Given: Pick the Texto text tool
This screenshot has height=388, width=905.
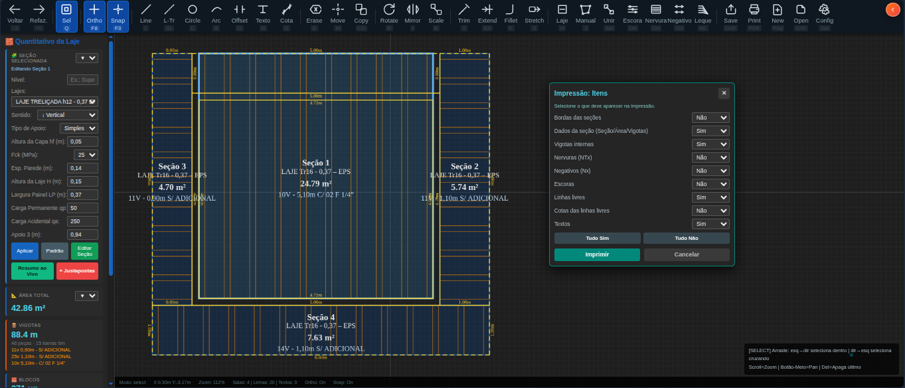Looking at the screenshot, I should pyautogui.click(x=263, y=17).
